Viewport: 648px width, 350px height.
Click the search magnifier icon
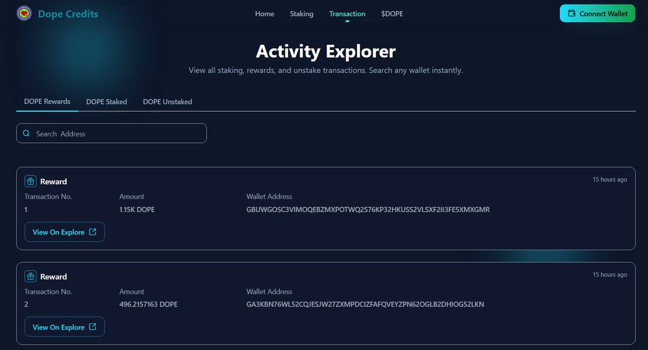click(x=26, y=133)
